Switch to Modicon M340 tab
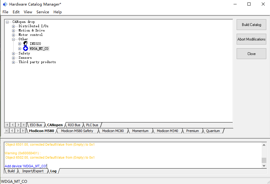270x184 pixels. (x=167, y=131)
